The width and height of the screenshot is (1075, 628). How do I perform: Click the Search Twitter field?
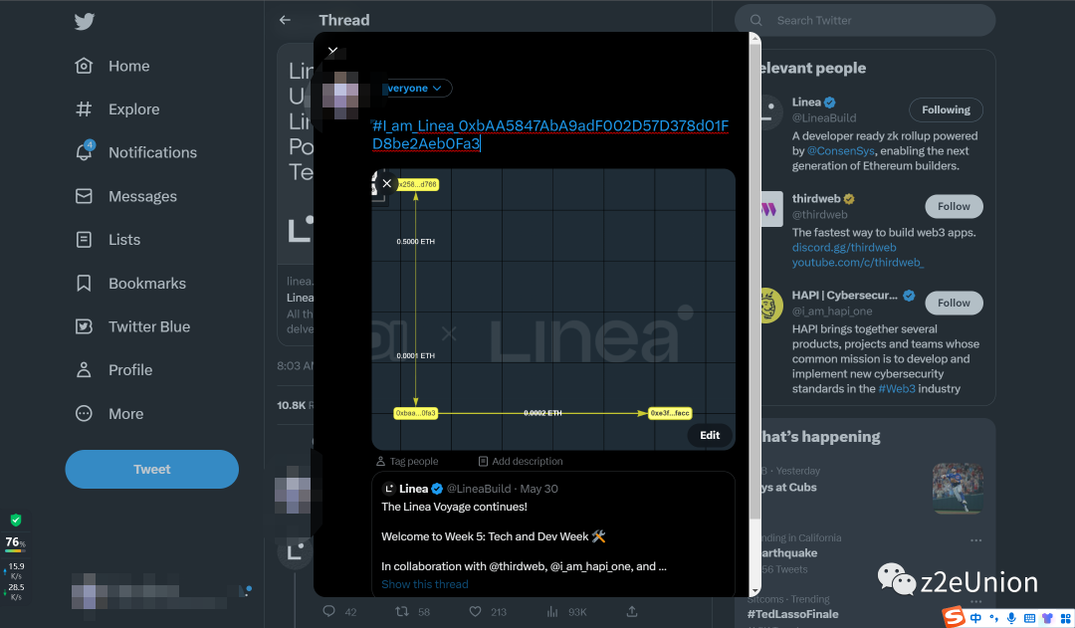tap(864, 20)
